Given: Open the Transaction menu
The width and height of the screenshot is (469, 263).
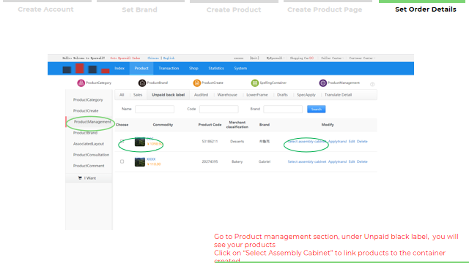Looking at the screenshot, I should [169, 68].
